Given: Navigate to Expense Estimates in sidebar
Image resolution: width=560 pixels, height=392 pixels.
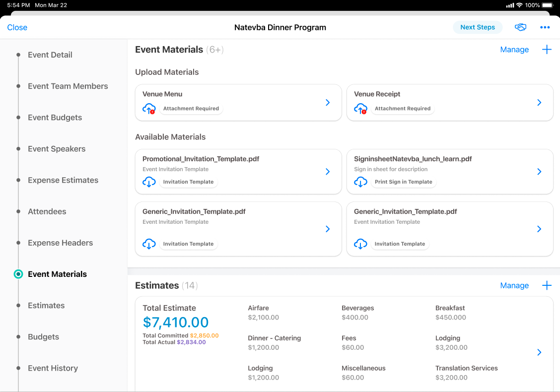Looking at the screenshot, I should click(x=63, y=180).
